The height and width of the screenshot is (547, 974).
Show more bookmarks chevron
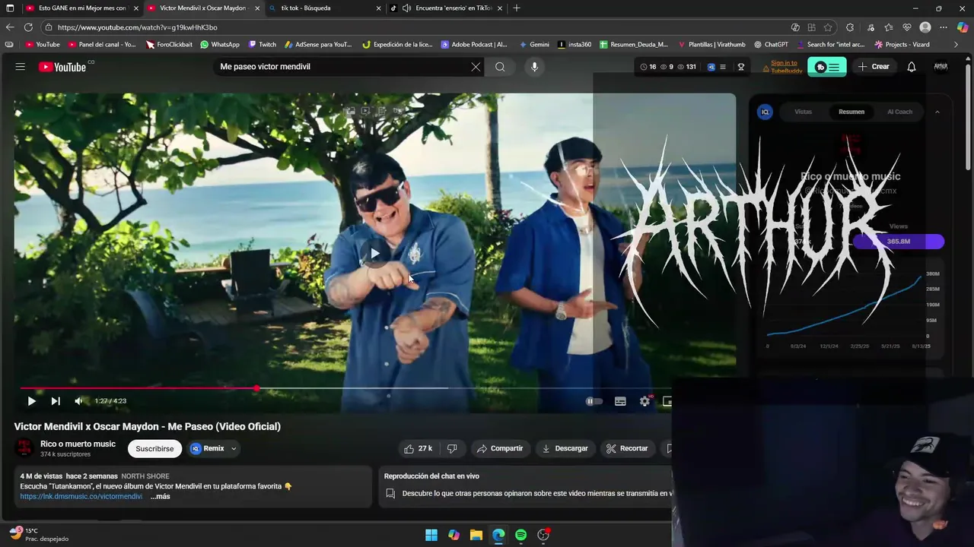tap(956, 44)
